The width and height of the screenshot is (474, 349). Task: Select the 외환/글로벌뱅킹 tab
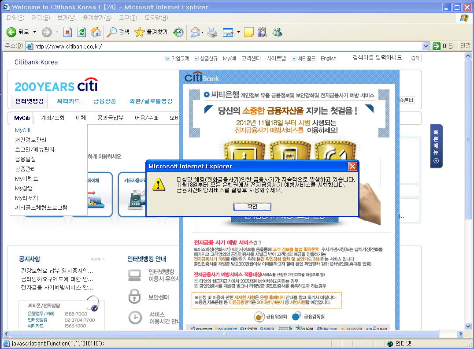151,101
